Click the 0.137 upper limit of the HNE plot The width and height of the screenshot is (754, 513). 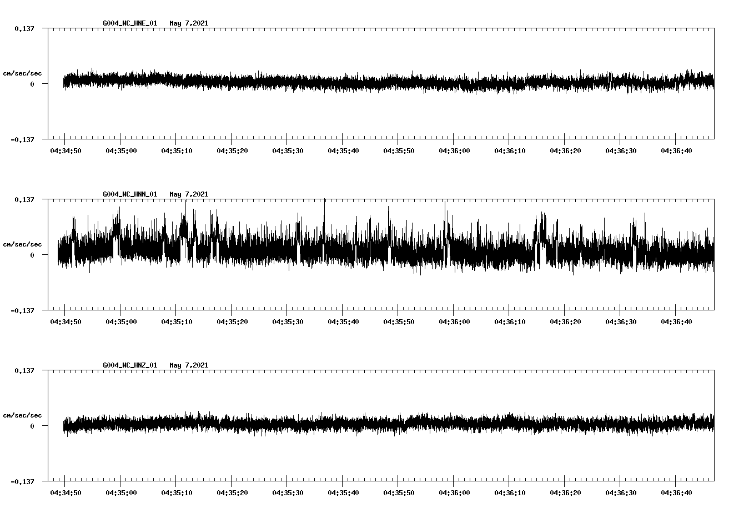point(26,28)
